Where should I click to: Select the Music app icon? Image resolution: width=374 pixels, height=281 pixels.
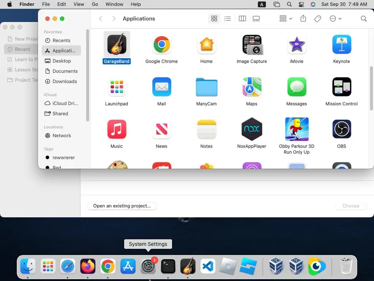click(x=117, y=129)
